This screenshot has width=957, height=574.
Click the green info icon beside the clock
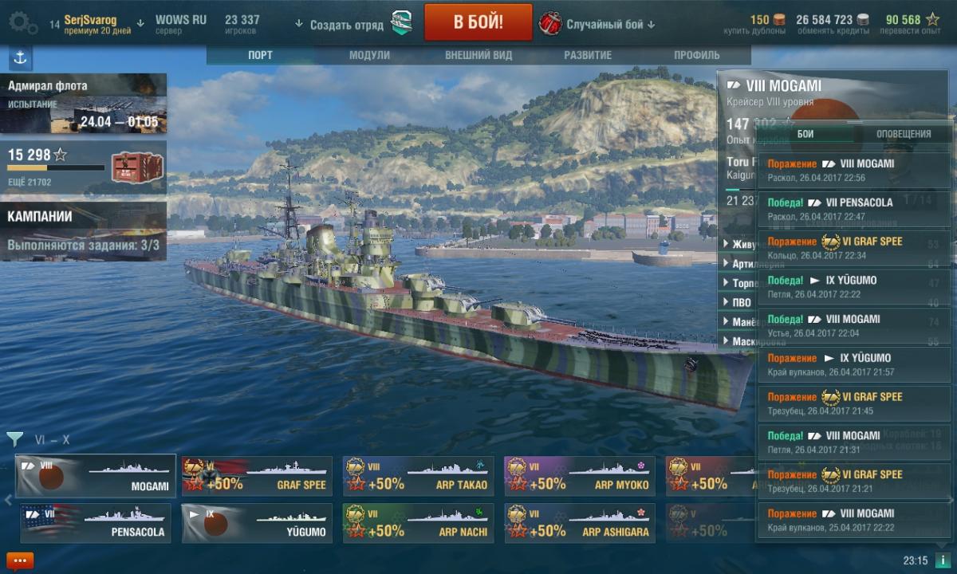(x=942, y=560)
